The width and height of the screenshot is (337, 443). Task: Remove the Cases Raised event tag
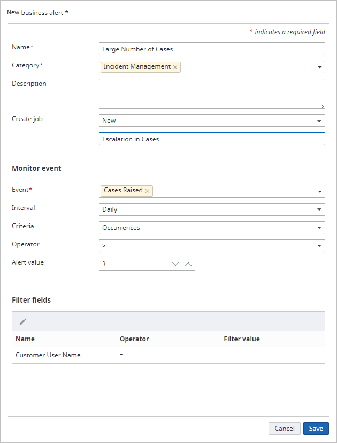[147, 191]
